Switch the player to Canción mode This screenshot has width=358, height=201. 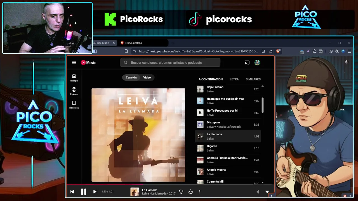131,77
